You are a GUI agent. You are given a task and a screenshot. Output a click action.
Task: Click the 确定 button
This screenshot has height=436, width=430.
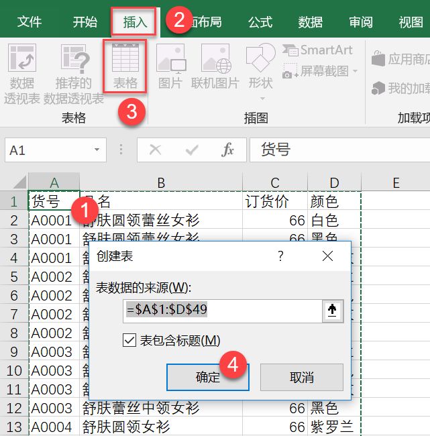[x=207, y=377]
